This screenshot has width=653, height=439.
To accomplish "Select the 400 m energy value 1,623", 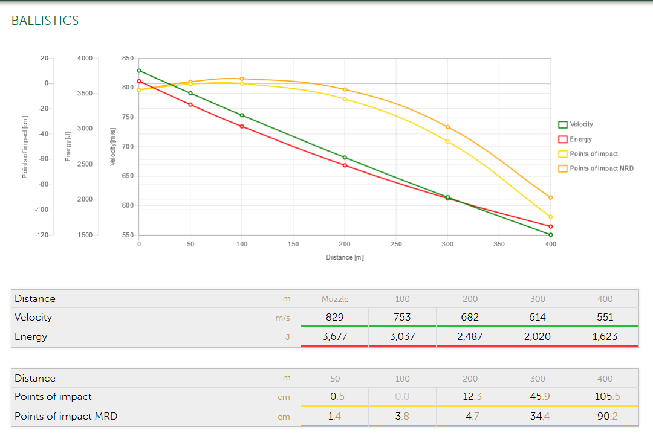I will [605, 336].
